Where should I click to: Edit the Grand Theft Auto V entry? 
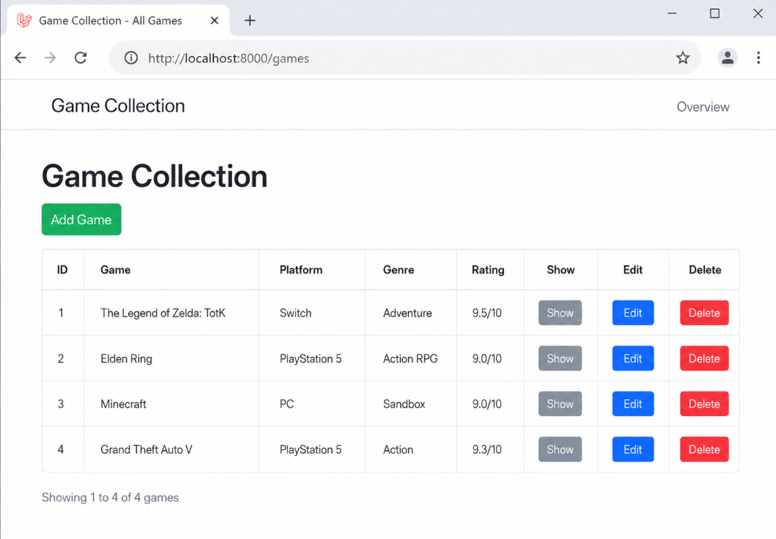[633, 450]
